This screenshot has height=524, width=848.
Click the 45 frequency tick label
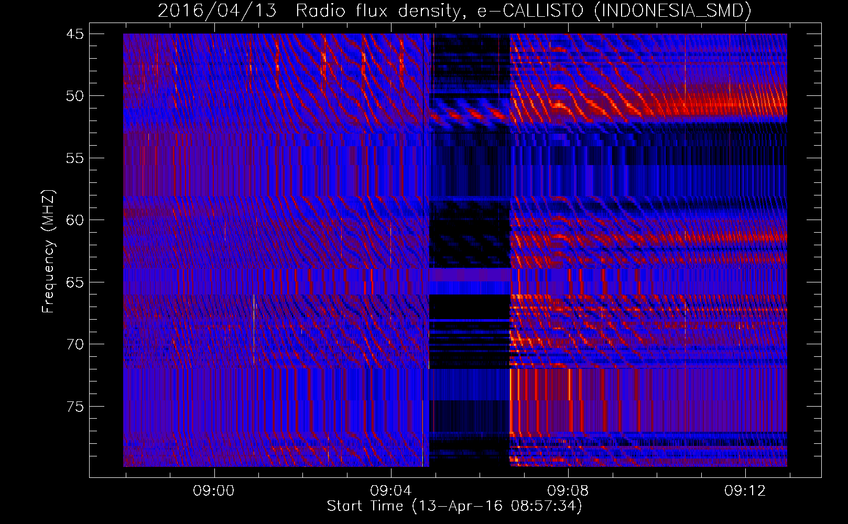click(x=75, y=35)
